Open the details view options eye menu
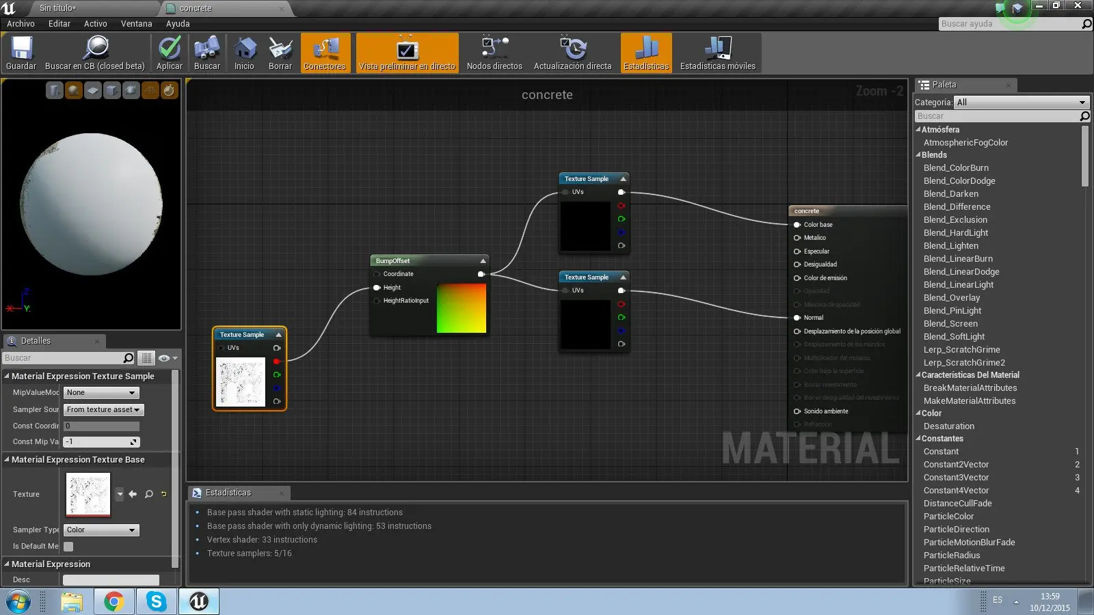Image resolution: width=1094 pixels, height=615 pixels. click(x=167, y=358)
